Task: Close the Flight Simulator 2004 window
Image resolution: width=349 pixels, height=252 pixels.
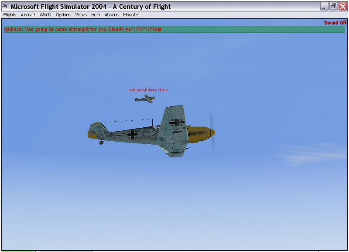Action: click(343, 7)
